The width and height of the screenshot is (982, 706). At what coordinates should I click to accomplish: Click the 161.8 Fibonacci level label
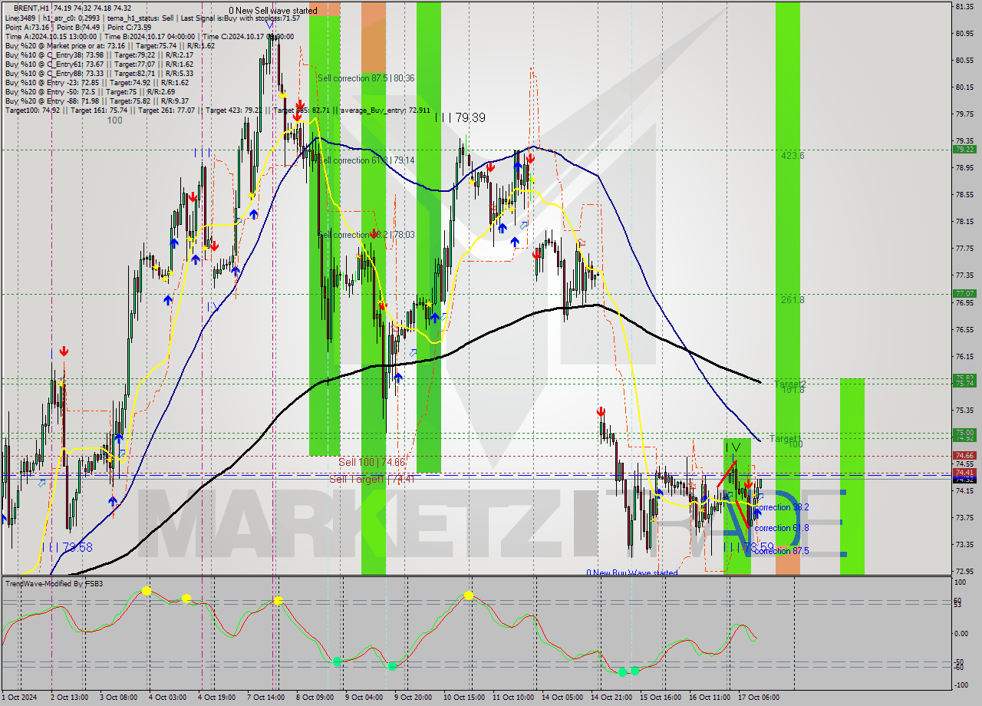point(793,390)
